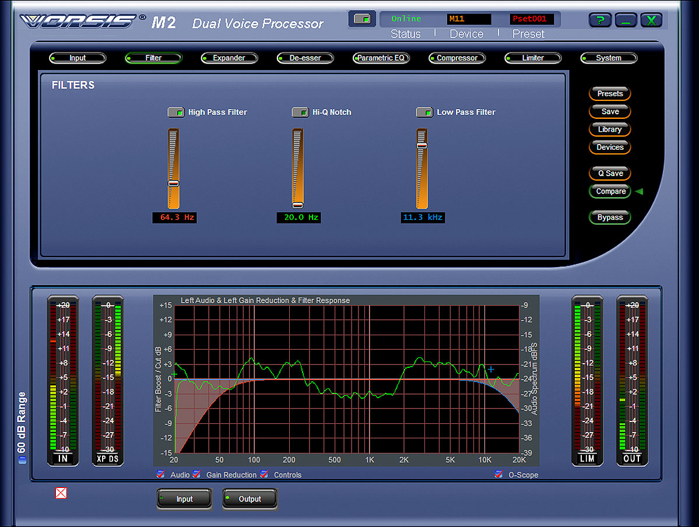Screen dimensions: 699x527
Task: Click the red X box icon
Action: (x=61, y=493)
